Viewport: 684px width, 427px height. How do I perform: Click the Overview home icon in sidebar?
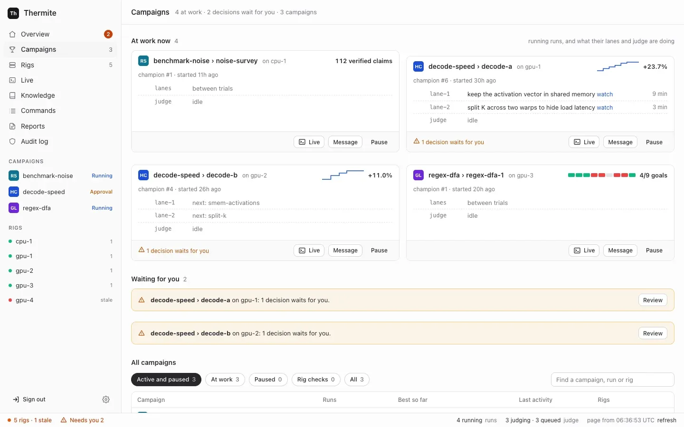(x=12, y=34)
